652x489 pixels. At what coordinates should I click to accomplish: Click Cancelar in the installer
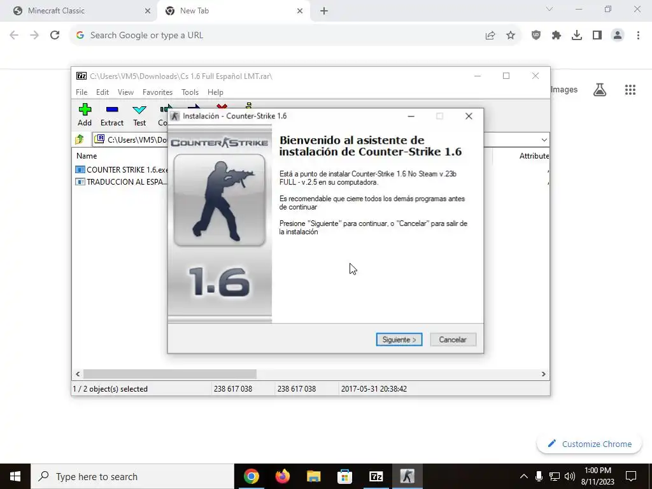pos(453,340)
